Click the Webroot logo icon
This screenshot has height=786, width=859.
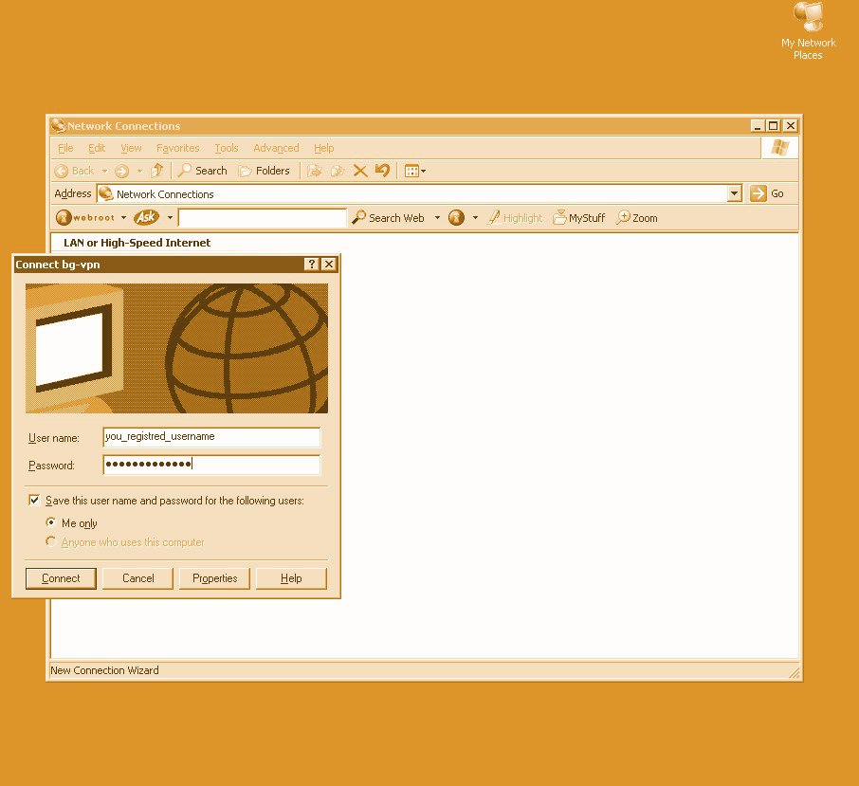[x=64, y=217]
